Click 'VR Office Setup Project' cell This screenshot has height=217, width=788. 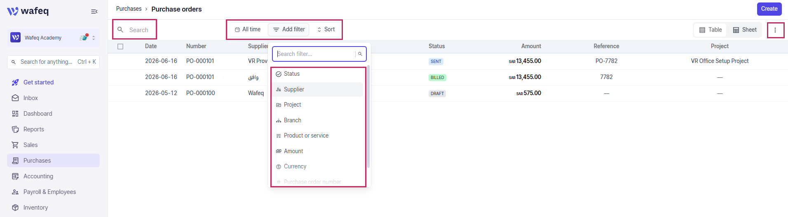(720, 61)
